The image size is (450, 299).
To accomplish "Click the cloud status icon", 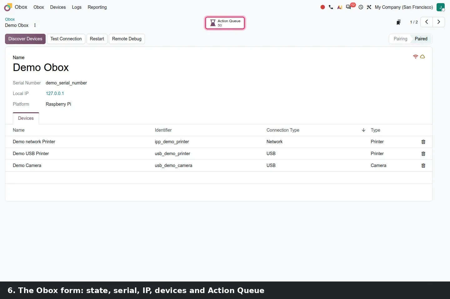I will (422, 57).
